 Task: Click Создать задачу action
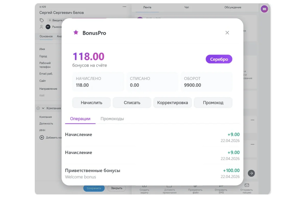coord(144,189)
